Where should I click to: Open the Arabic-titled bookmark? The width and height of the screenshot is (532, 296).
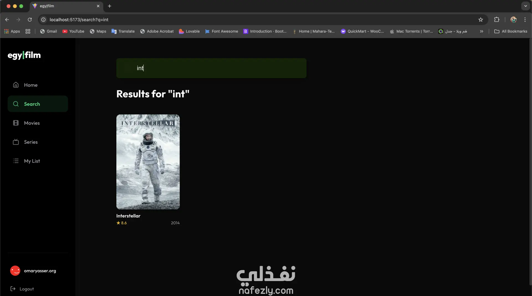(453, 31)
